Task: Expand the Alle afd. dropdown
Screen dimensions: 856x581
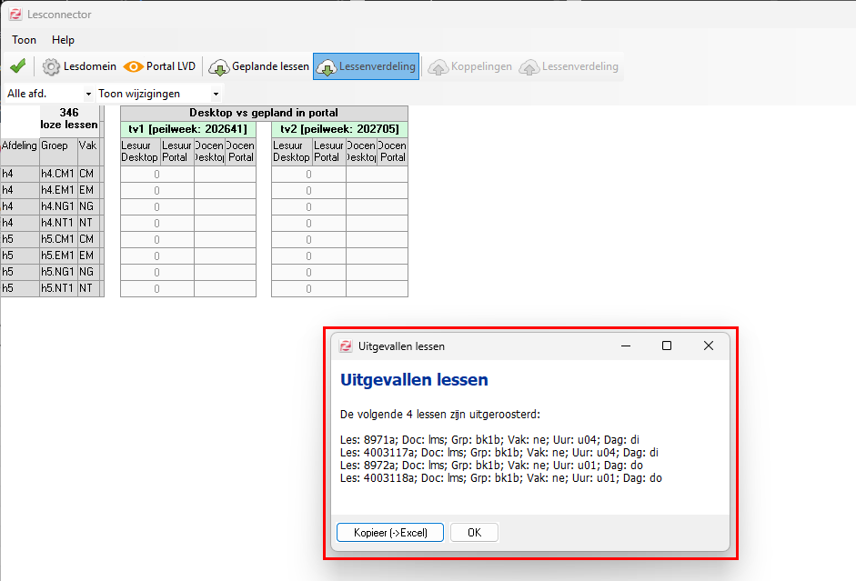Action: 48,94
